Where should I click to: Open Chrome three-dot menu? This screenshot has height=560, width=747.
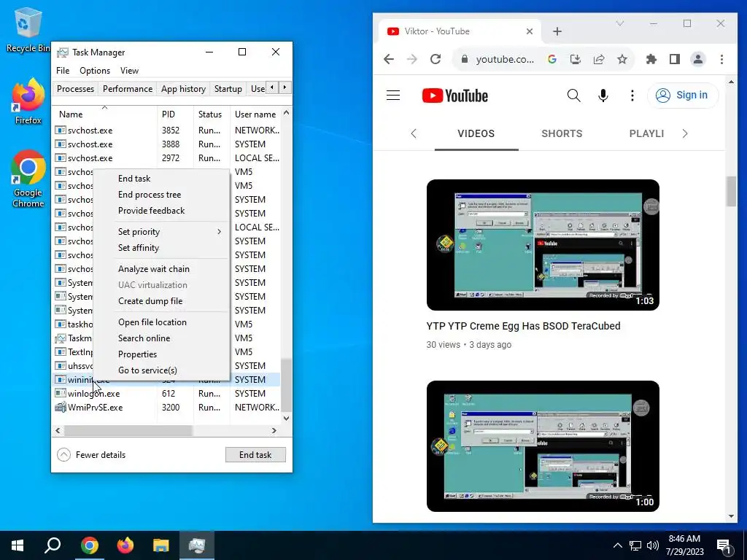[721, 59]
